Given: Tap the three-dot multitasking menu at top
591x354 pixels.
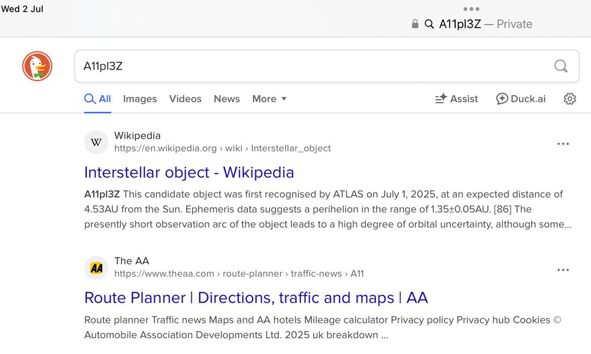Looking at the screenshot, I should click(471, 9).
